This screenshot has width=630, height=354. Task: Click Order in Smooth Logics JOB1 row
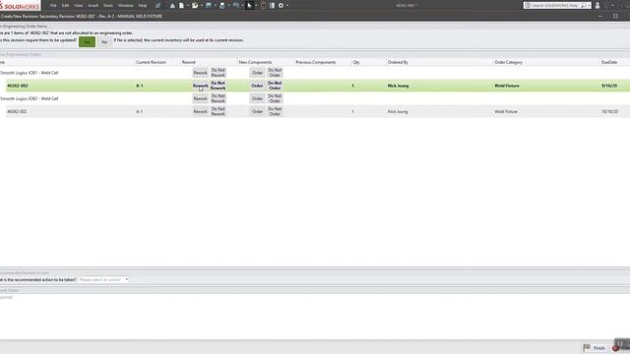pyautogui.click(x=257, y=73)
